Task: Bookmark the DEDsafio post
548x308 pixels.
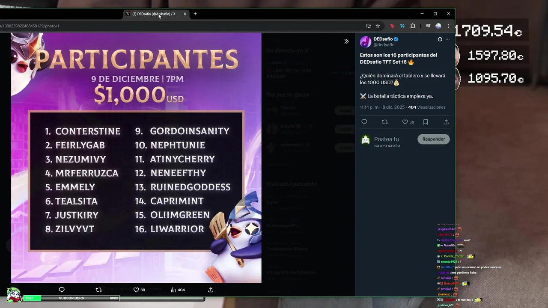Action: 426,122
